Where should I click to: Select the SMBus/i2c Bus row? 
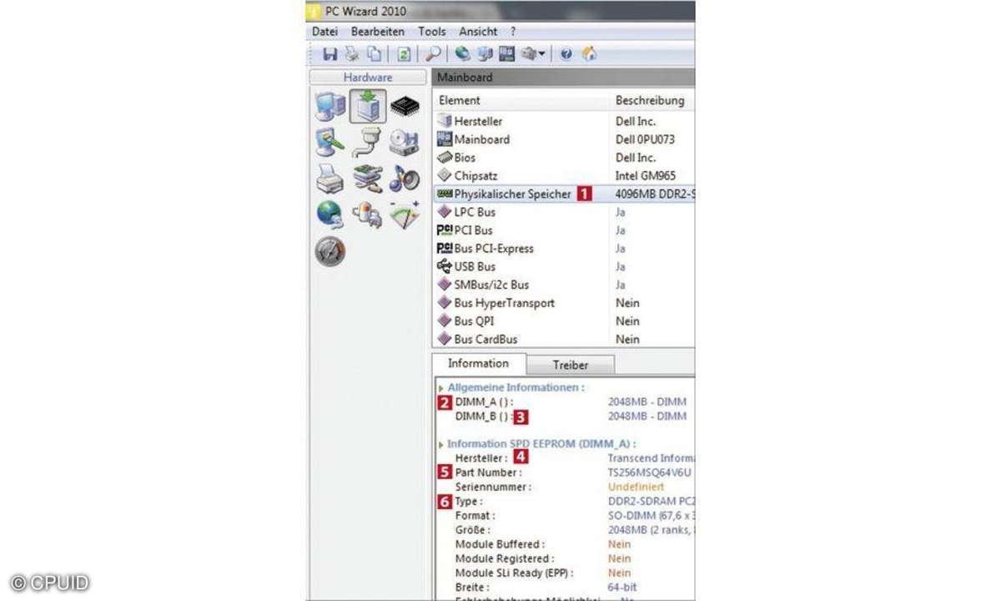(x=563, y=285)
